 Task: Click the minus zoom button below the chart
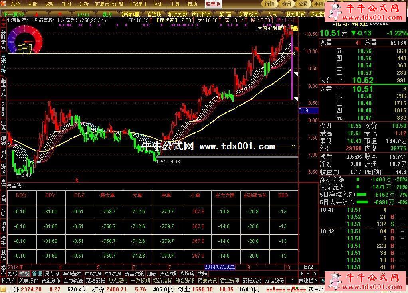[308, 274]
